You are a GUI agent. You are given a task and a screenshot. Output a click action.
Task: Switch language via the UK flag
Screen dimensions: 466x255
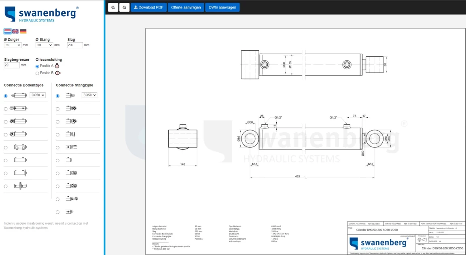[x=15, y=31]
